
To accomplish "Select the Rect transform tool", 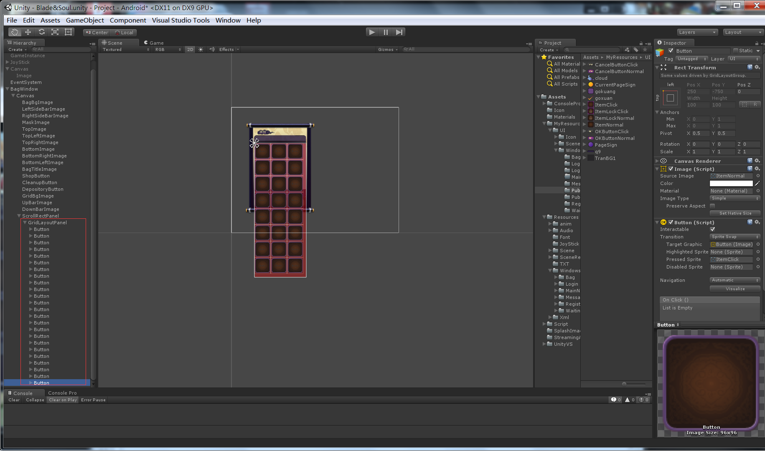I will tap(68, 32).
